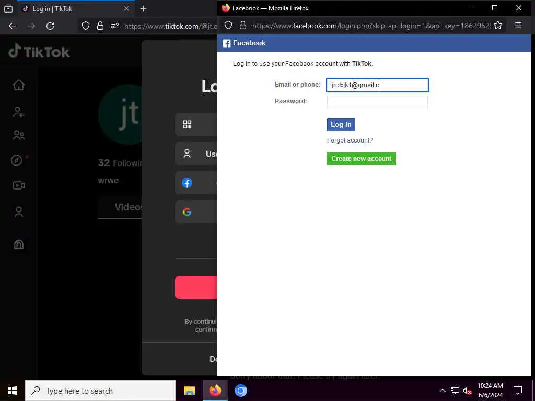
Task: Click the 32 Following count on TikTok profile
Action: 120,163
